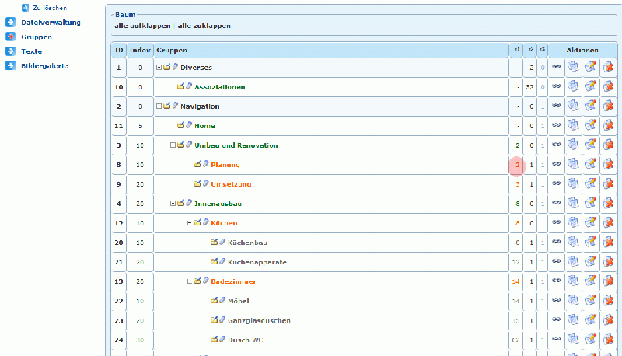
Task: Collapse the Diverses tree node
Action: (x=159, y=68)
